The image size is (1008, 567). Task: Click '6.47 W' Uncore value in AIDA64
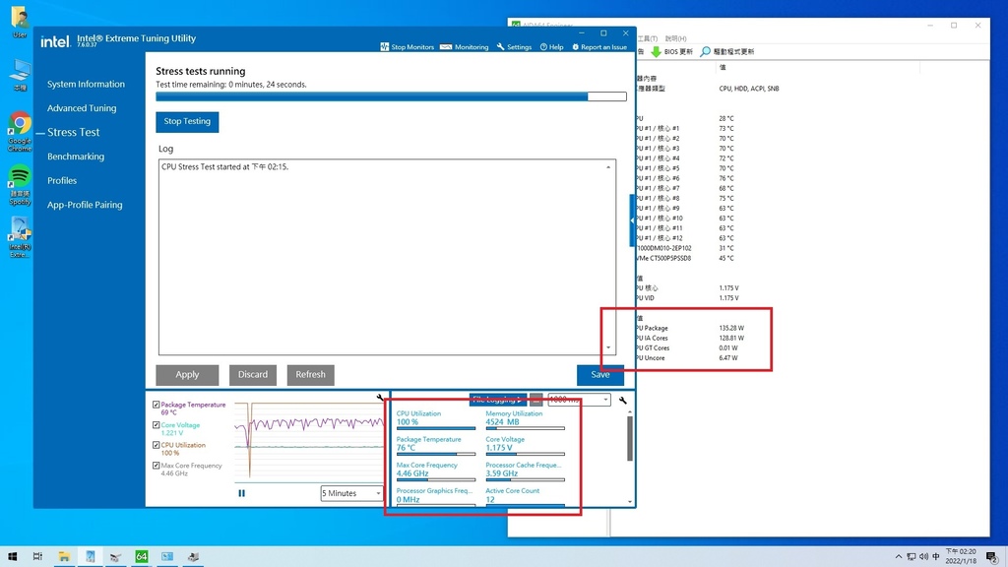tap(728, 358)
